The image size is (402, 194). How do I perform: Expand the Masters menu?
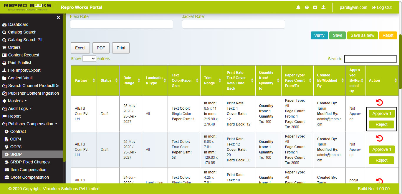[x=17, y=101]
